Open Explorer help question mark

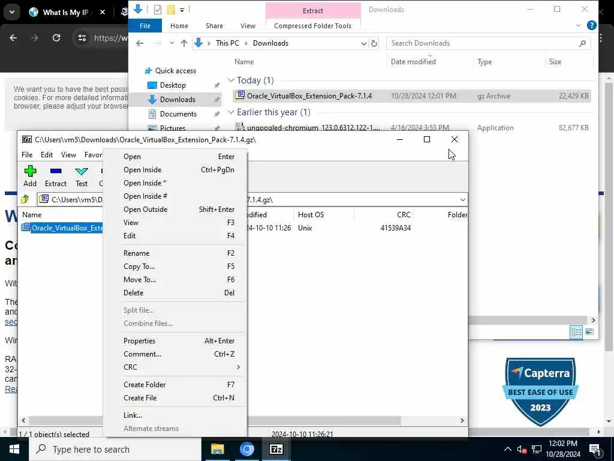[591, 25]
